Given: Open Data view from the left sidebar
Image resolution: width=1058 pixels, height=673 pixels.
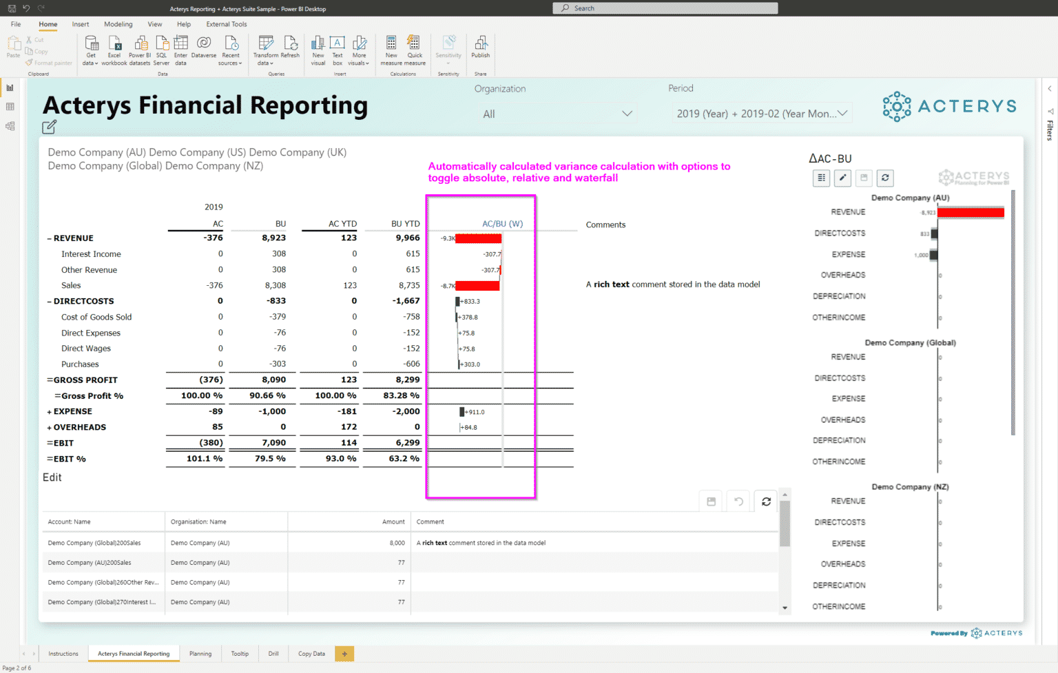Looking at the screenshot, I should tap(10, 107).
